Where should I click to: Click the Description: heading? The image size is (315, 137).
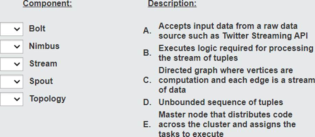[172, 3]
